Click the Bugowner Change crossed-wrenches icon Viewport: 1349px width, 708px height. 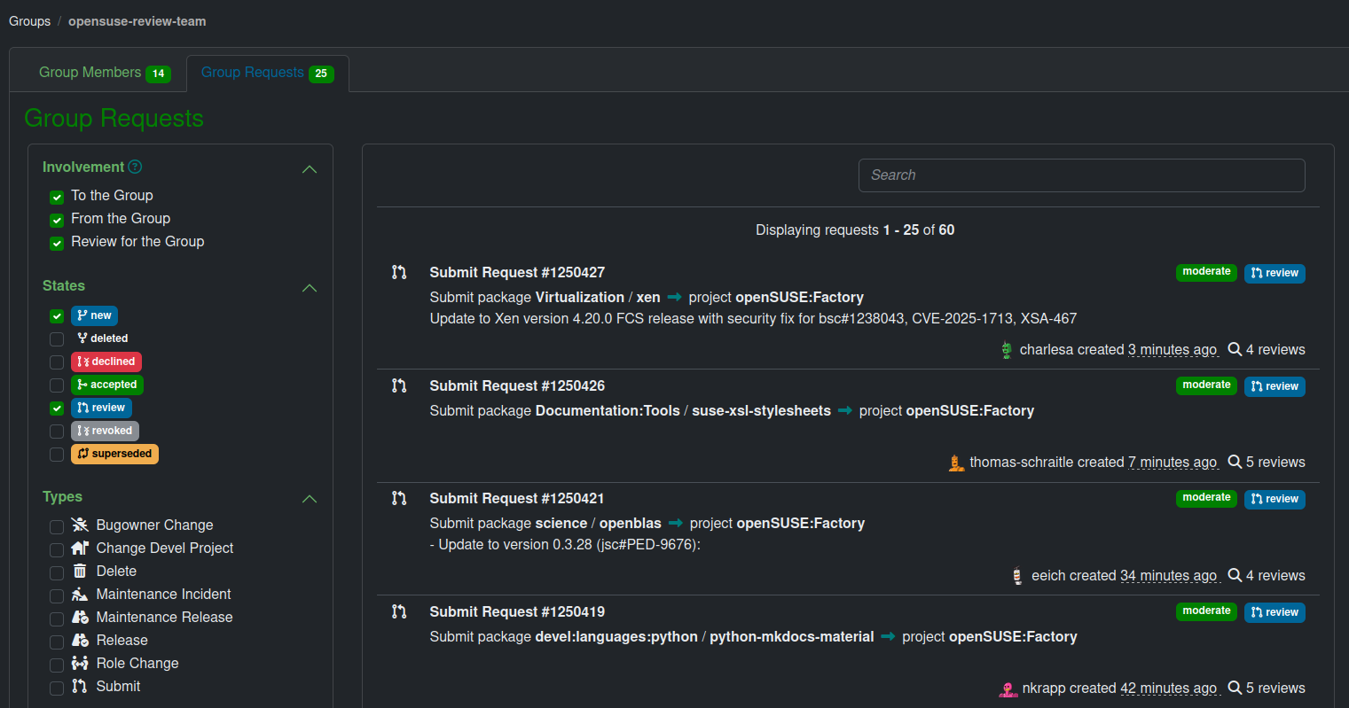coord(81,525)
